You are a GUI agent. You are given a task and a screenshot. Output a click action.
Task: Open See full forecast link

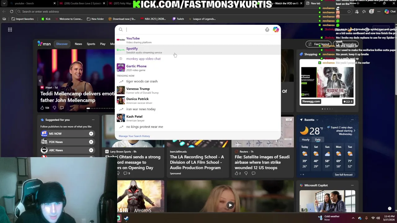[343, 175]
